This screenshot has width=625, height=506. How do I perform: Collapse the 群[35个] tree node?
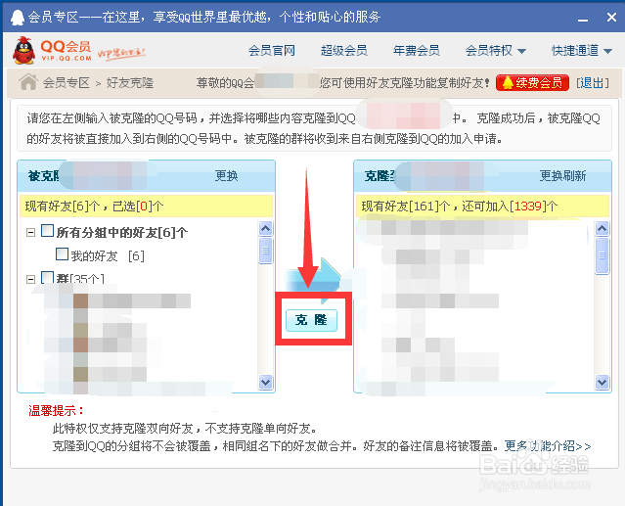coord(30,279)
